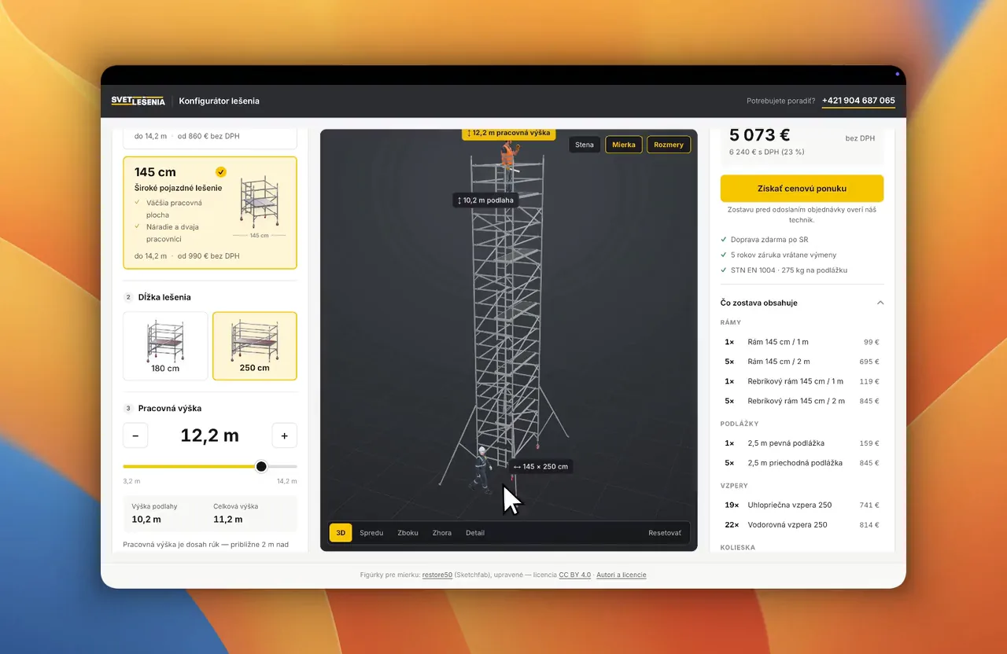
Task: Click the Konfigurátor lešenia title
Action: (219, 101)
